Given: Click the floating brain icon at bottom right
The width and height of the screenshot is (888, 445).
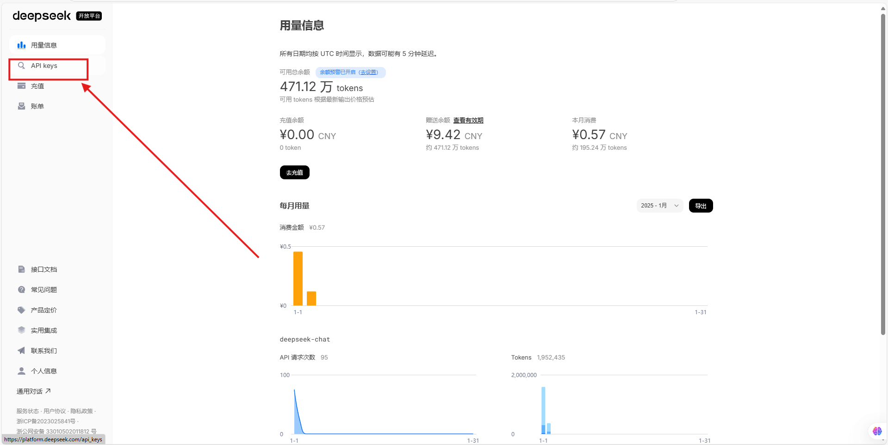Looking at the screenshot, I should click(877, 431).
